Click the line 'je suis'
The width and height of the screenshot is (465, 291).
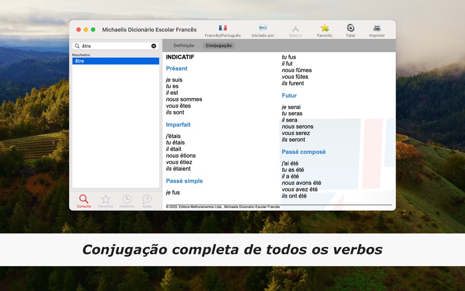[x=174, y=80]
